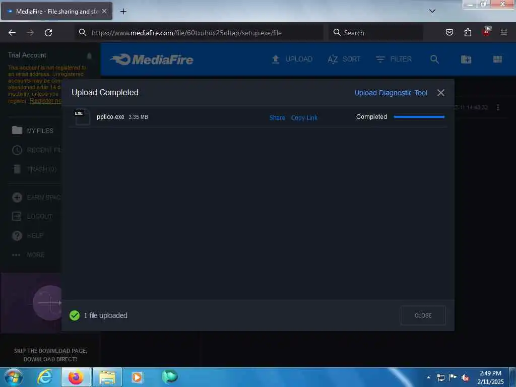
Task: Click the CLOSE button in dialog
Action: click(x=423, y=315)
